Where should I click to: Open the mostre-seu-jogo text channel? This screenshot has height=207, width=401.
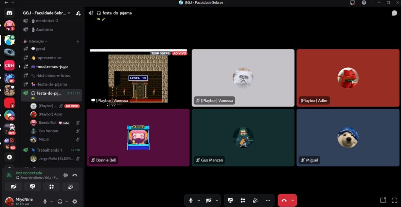tap(52, 67)
